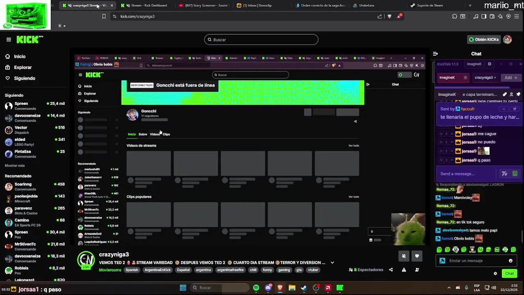Click the Add + button in KickTalk
Viewport: 524px width, 295px height.
point(511,77)
